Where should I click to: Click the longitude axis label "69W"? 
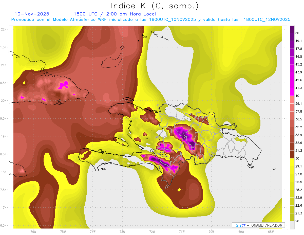(x=241, y=231)
